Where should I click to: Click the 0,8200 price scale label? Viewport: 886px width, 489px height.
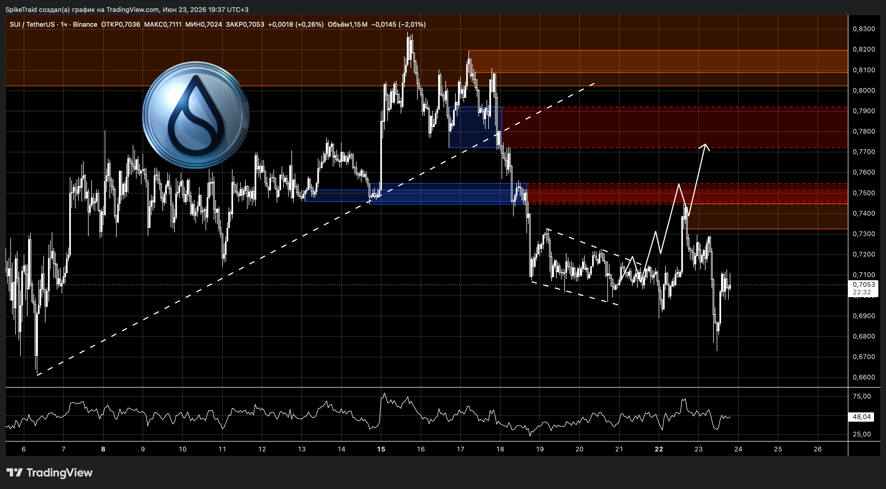864,50
